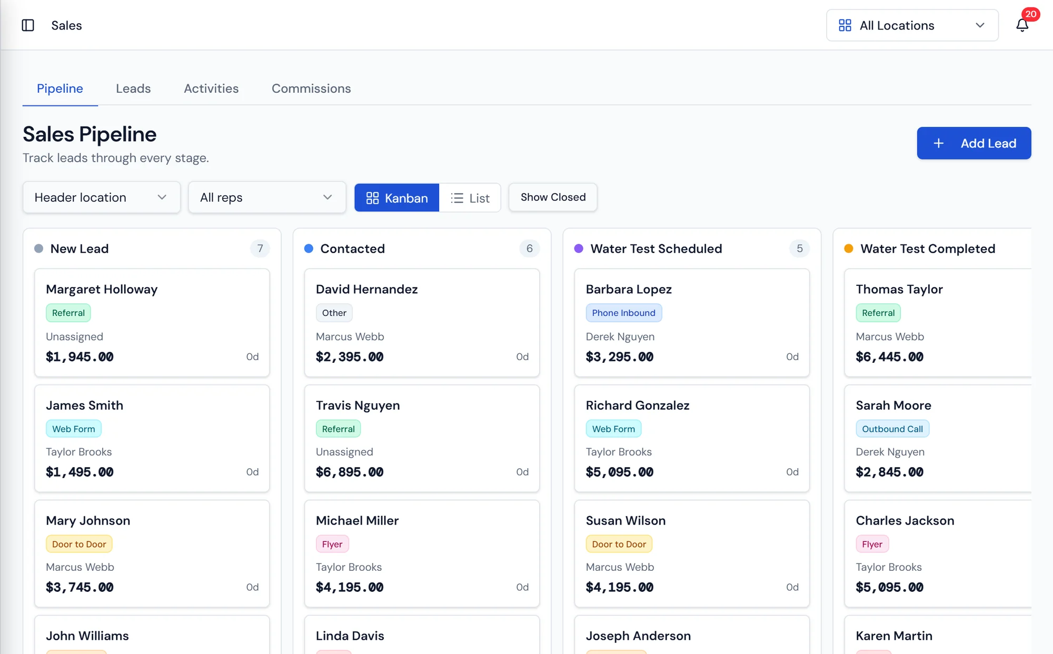Select the Kanban view
The height and width of the screenshot is (654, 1053).
(x=396, y=198)
